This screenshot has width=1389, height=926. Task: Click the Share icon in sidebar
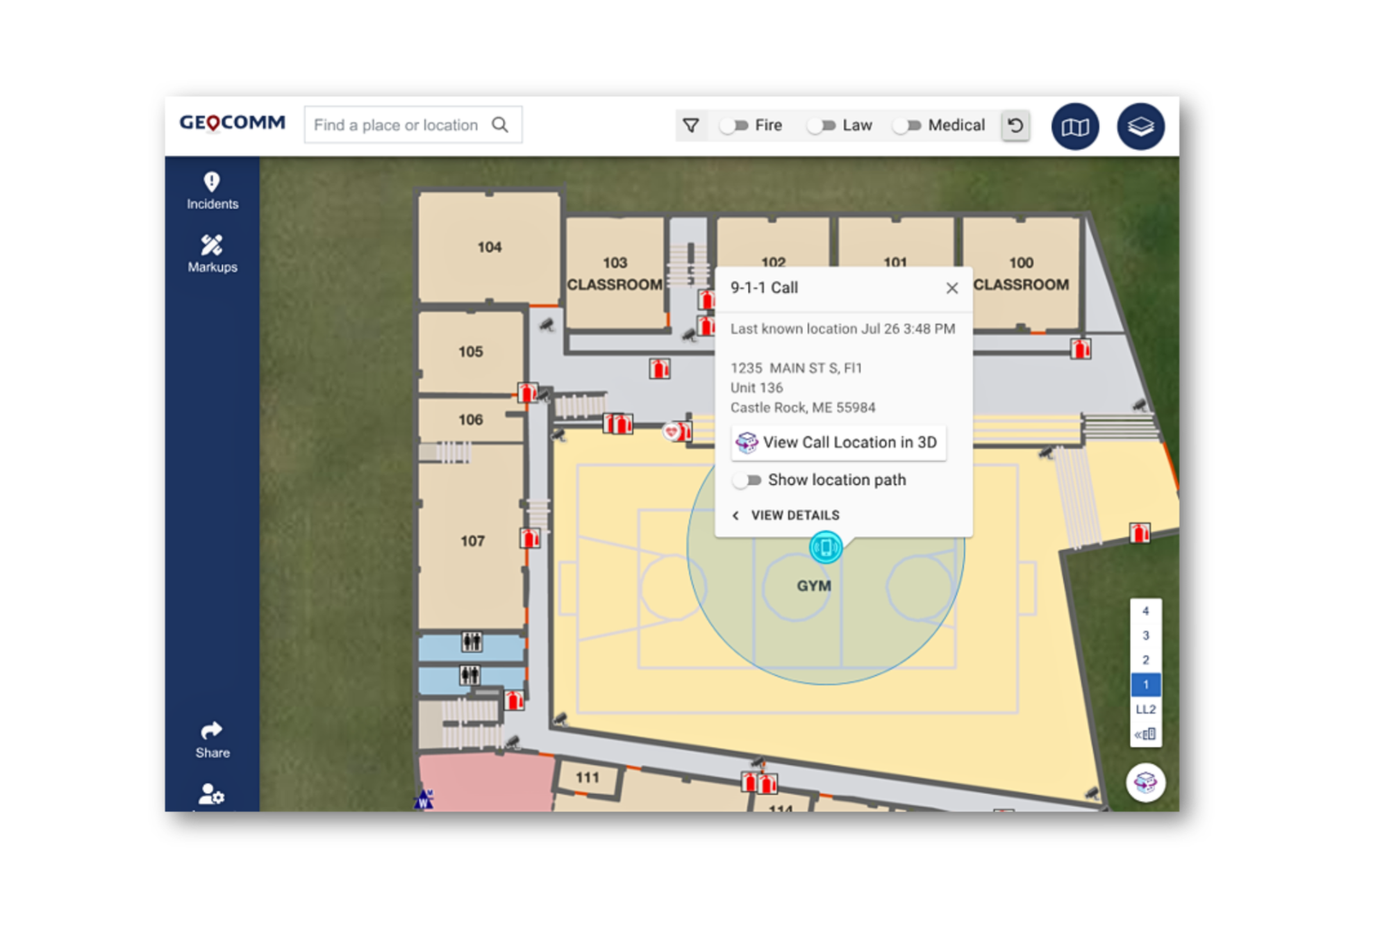(212, 739)
